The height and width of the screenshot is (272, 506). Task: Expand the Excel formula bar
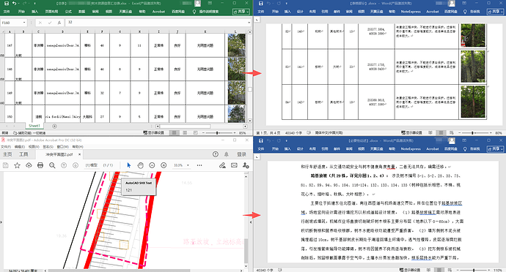click(x=249, y=23)
